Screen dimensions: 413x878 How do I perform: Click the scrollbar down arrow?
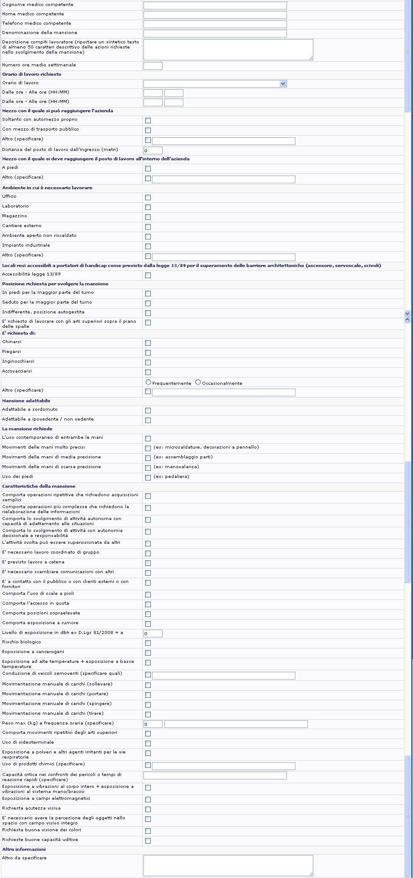tap(407, 313)
